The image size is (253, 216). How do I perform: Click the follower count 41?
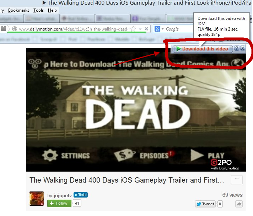[77, 203]
